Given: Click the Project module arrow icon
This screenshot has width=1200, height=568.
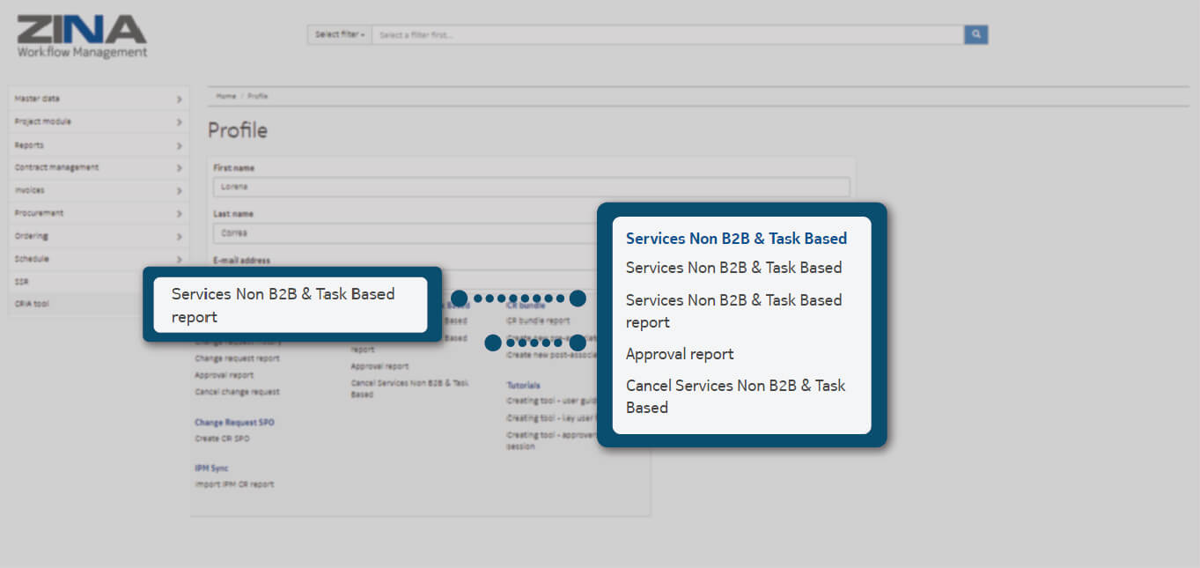Looking at the screenshot, I should pos(179,122).
